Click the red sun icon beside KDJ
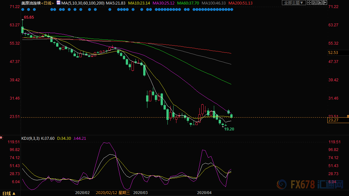The height and width of the screenshot is (196, 349). pos(1,138)
